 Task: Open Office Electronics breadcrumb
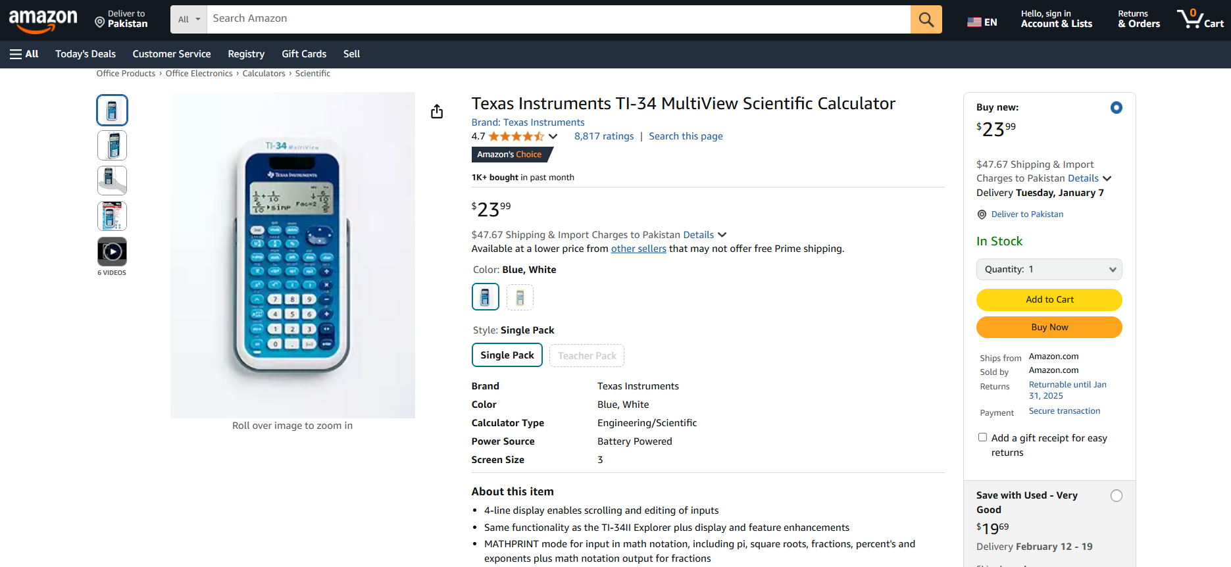point(199,74)
